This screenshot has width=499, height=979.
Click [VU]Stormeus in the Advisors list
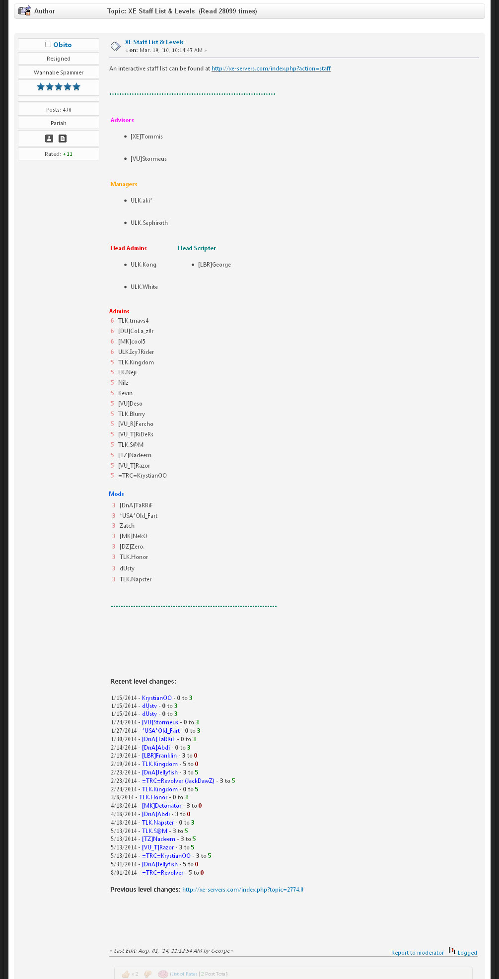pyautogui.click(x=148, y=159)
